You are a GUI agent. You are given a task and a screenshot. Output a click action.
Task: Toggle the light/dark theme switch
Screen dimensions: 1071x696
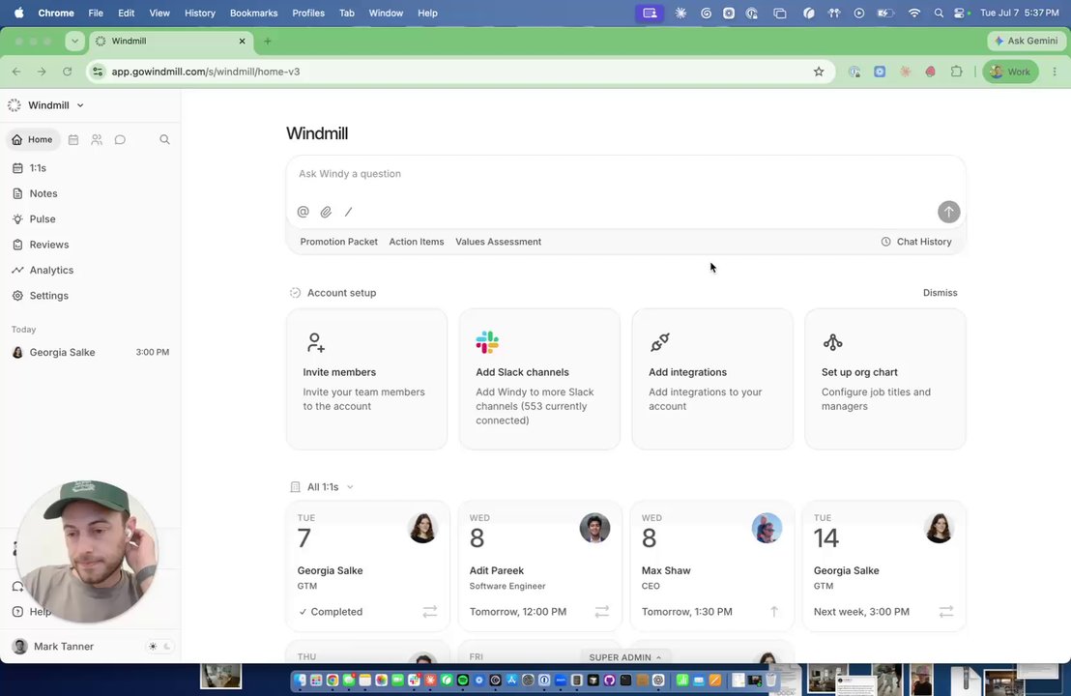coord(159,646)
